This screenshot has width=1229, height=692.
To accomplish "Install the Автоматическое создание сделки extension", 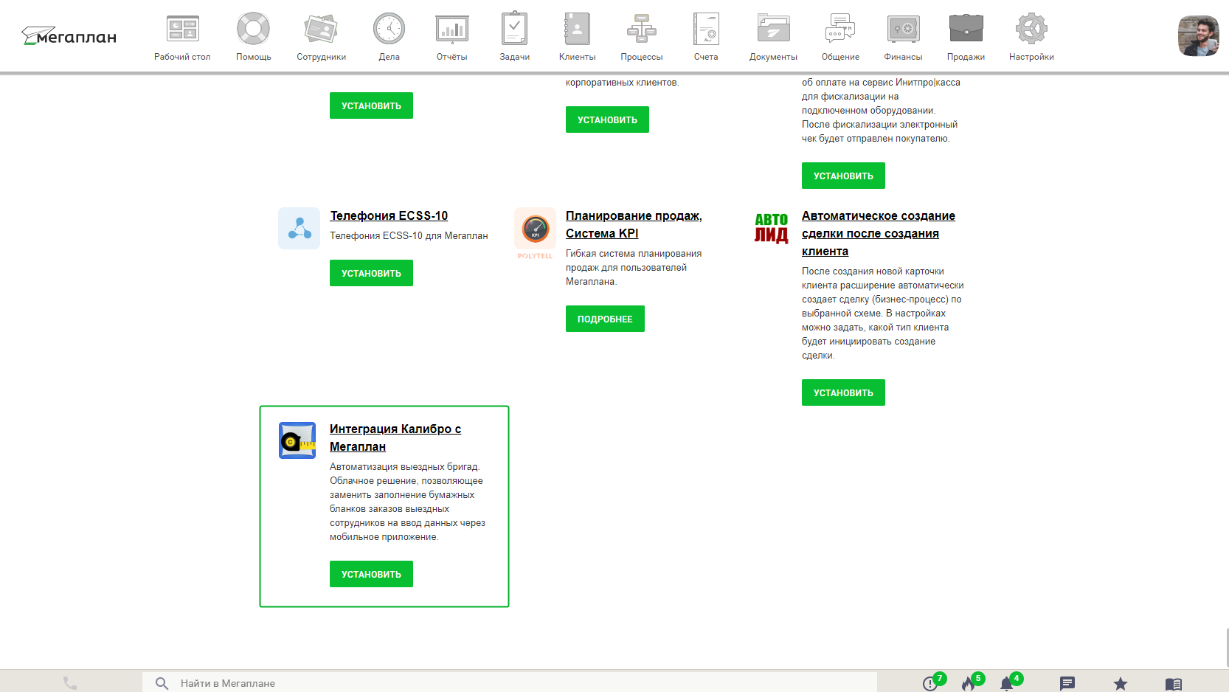I will [x=843, y=392].
